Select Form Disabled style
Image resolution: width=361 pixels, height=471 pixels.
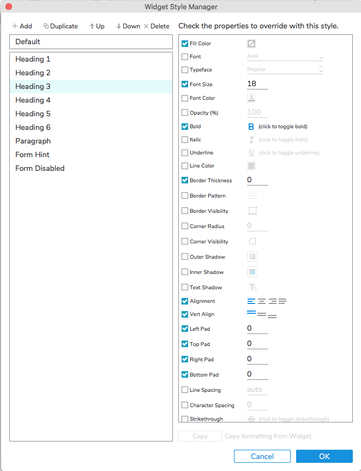pyautogui.click(x=91, y=168)
